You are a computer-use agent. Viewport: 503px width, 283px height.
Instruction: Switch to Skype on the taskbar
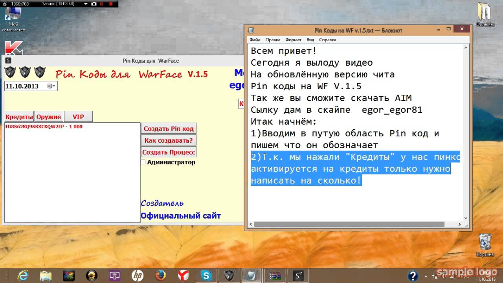206,276
